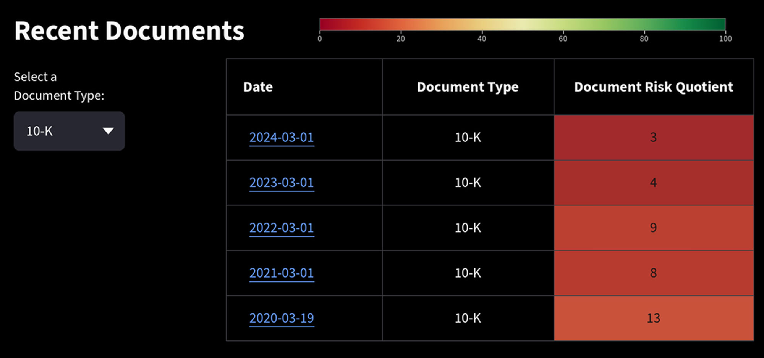Click the 60 tick label on color scale
This screenshot has height=358, width=764.
pos(563,39)
